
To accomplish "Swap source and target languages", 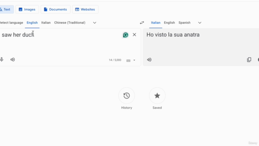I will [142, 23].
